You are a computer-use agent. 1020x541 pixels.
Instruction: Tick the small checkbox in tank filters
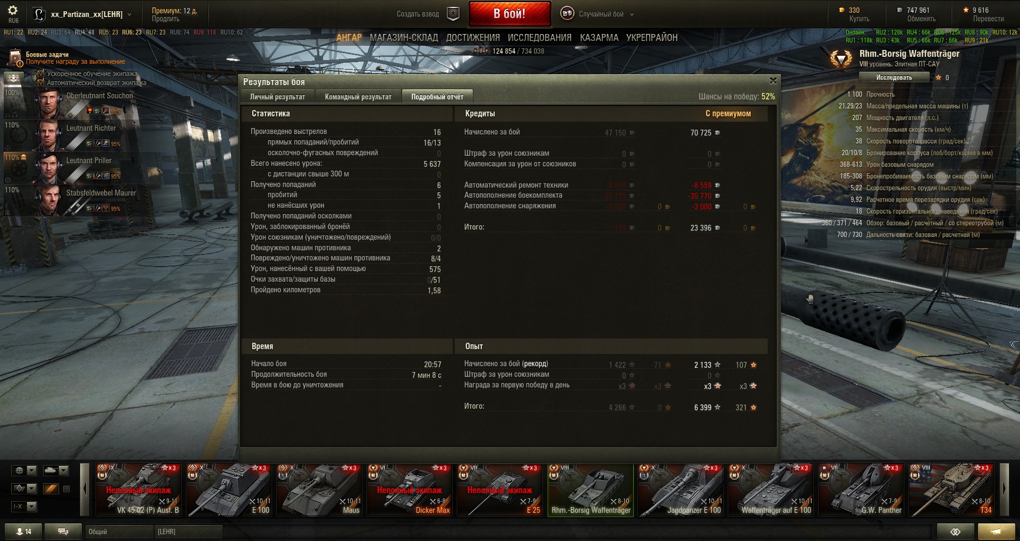tap(66, 488)
